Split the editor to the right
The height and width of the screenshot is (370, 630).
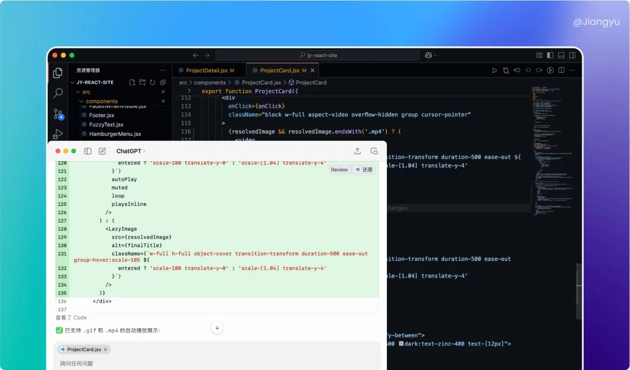coord(561,70)
